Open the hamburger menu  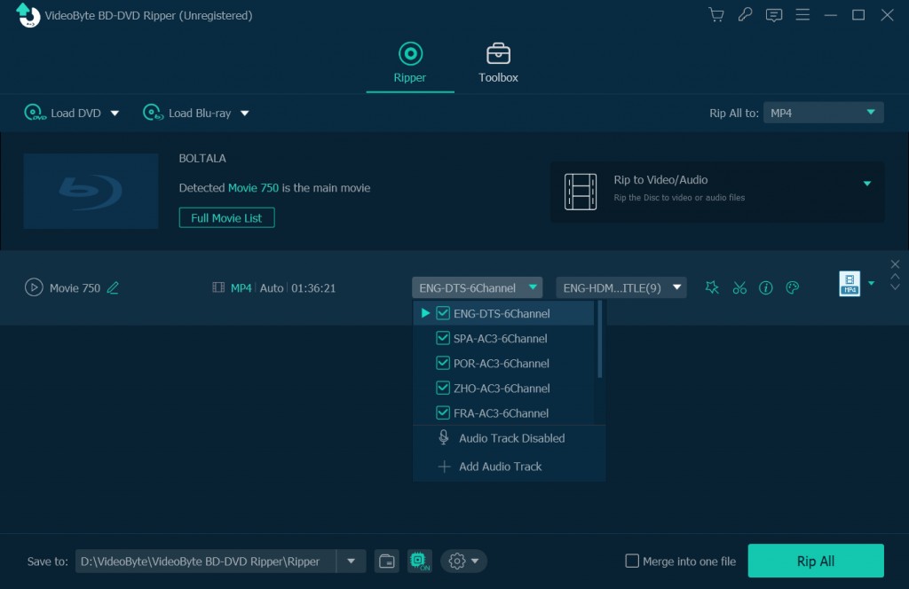coord(802,14)
